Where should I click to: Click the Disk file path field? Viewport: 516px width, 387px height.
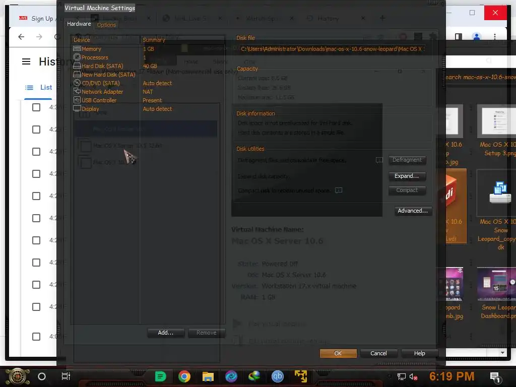click(333, 49)
